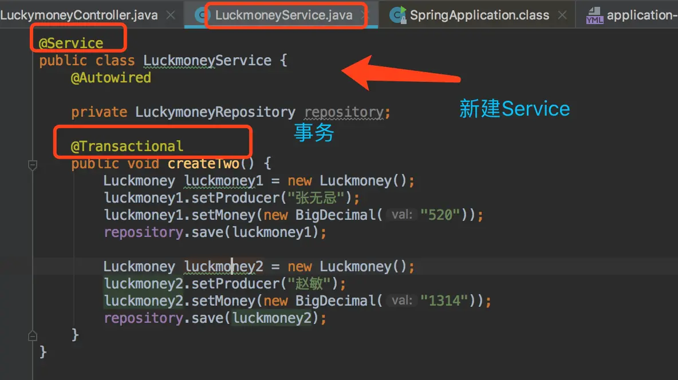Click the class icon on the LuckmoneyService.java tab
Screen dimensions: 678x380
[x=200, y=15]
